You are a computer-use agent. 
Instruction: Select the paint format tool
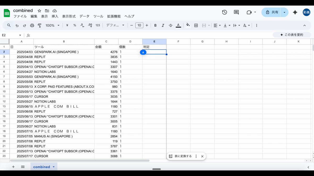point(40,25)
